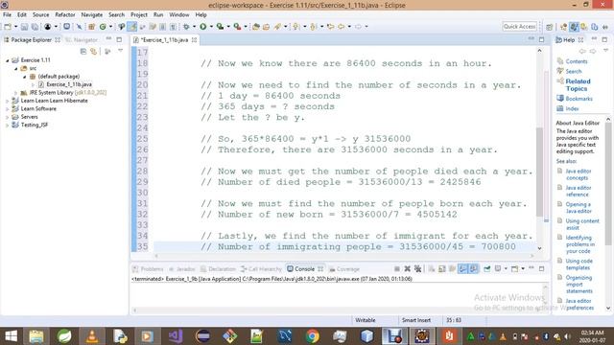Click the New Java Class green icon

tap(103, 27)
